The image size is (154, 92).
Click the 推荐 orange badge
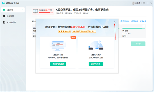[73, 38]
